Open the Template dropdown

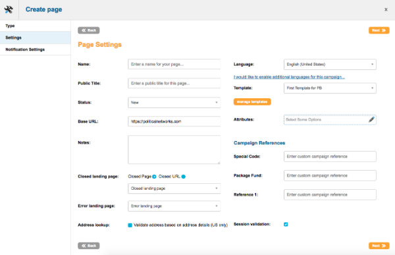point(330,88)
